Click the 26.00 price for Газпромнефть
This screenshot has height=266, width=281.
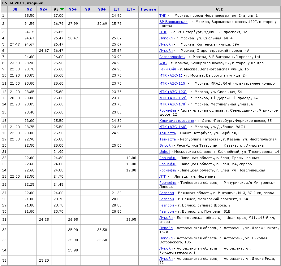coord(58,57)
